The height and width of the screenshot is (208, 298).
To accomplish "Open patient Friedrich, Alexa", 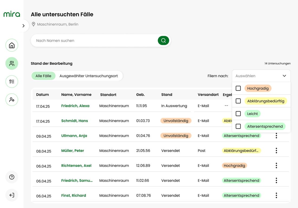I will (x=75, y=106).
